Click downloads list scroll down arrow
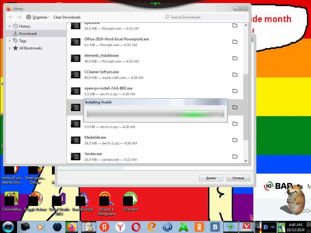Screen dimensions: 311x233 (x=246, y=161)
